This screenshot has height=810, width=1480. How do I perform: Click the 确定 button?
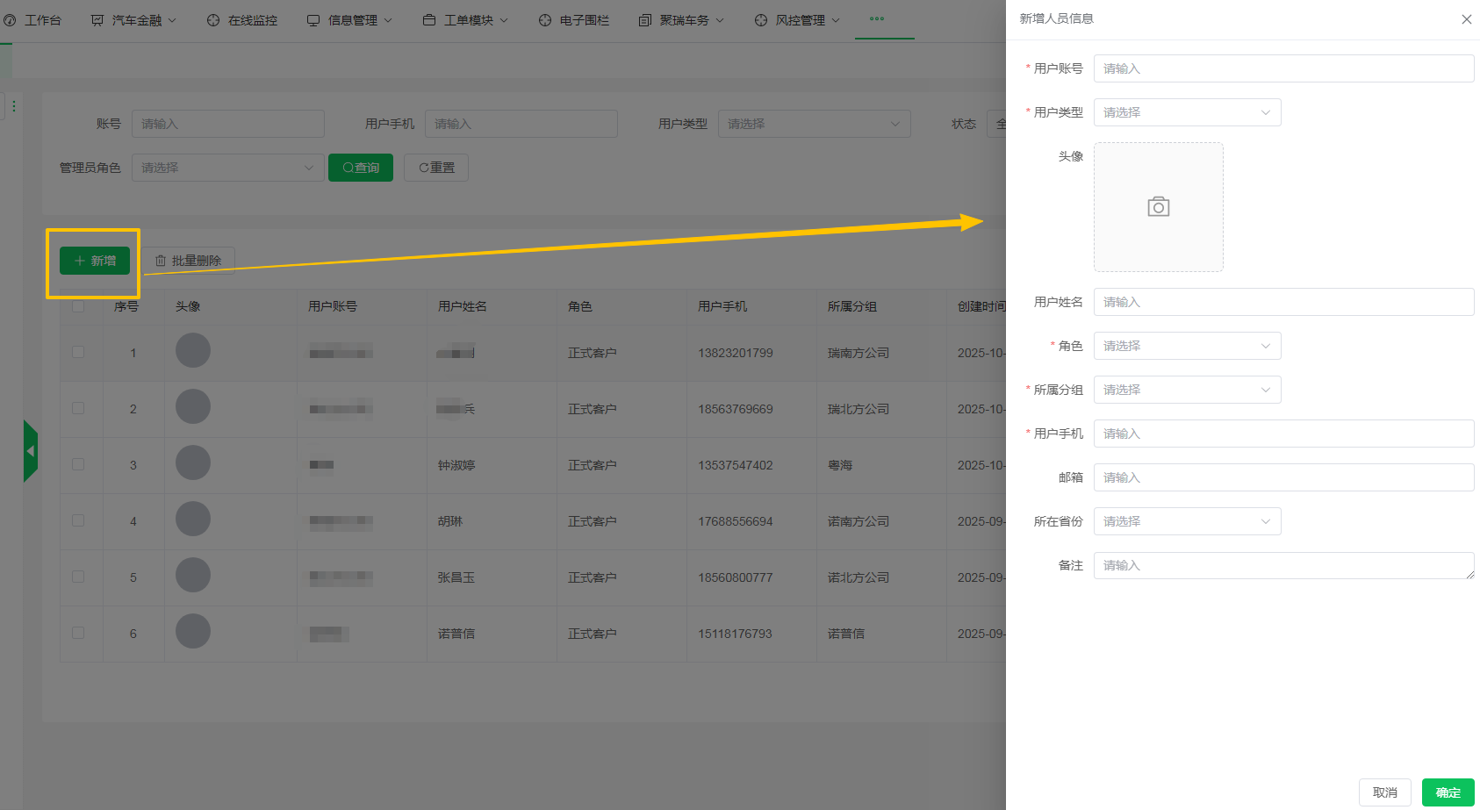click(x=1448, y=792)
